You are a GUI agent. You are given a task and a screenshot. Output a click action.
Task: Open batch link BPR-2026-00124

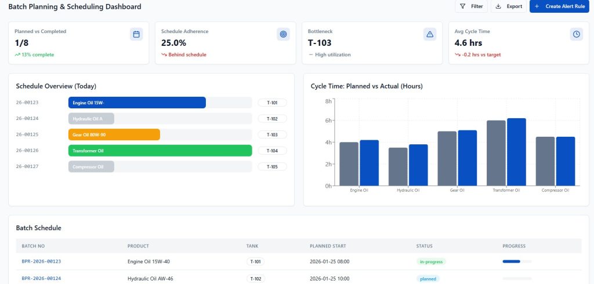[41, 279]
